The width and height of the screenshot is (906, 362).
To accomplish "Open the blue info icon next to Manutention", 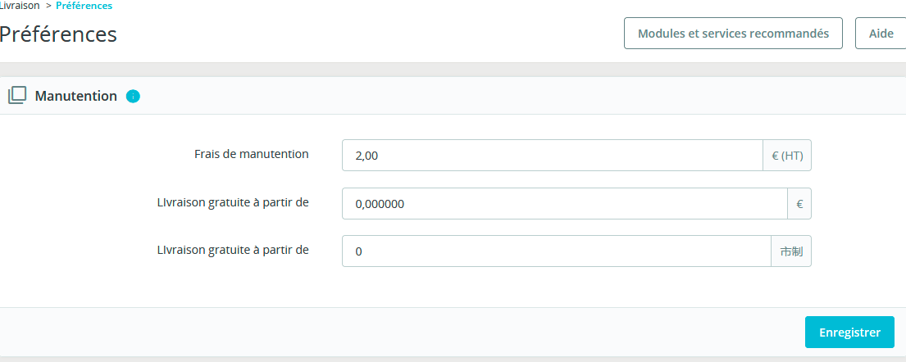I will pos(133,97).
